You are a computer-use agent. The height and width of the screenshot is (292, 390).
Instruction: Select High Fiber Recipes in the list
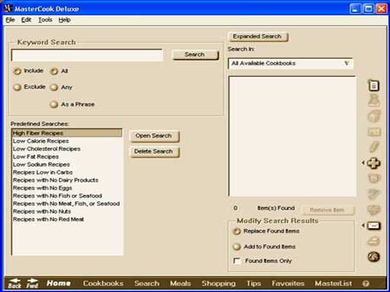tap(67, 133)
